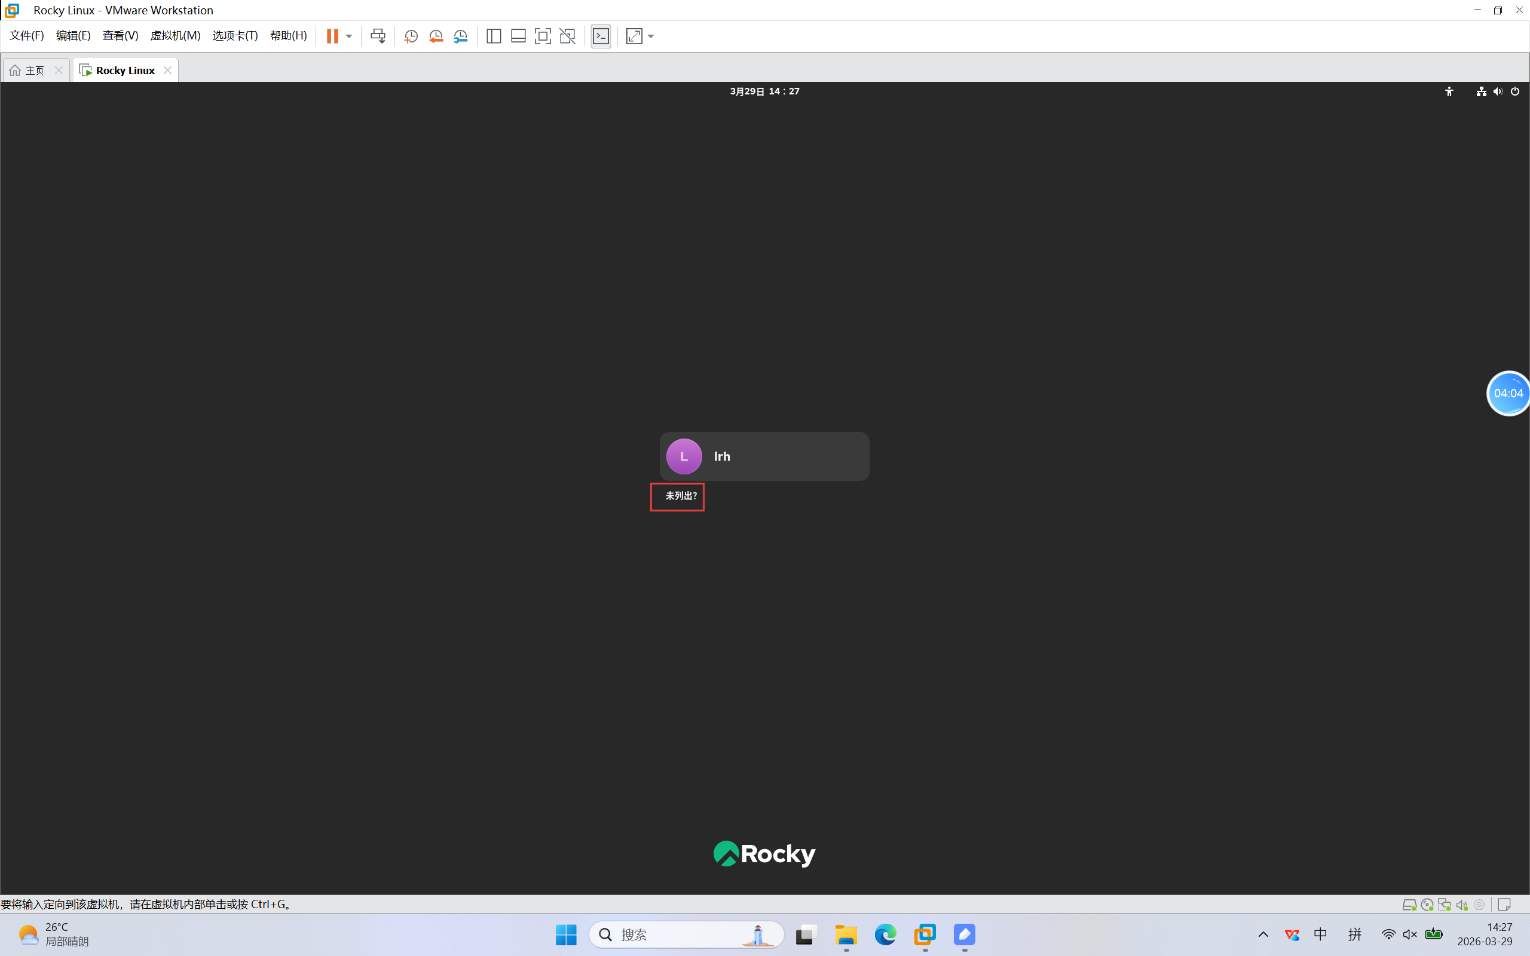This screenshot has height=956, width=1530.
Task: Send Ctrl+Alt+Del to the VM
Action: click(378, 36)
